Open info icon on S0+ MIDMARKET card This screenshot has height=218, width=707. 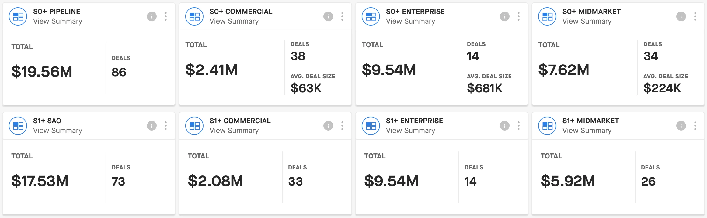pos(681,16)
